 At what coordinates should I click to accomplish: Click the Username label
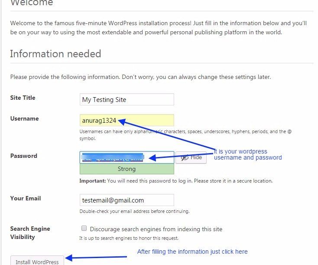pyautogui.click(x=24, y=118)
